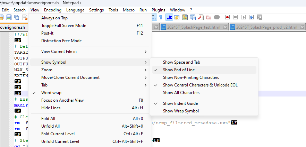Choose Unfold Current Level
This screenshot has width=306, height=147.
tap(90, 141)
